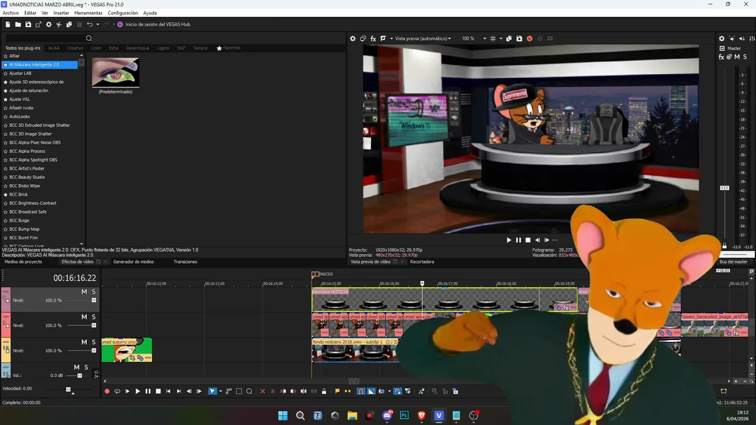
Task: Open the Medios de proyecto tab
Action: [x=24, y=261]
